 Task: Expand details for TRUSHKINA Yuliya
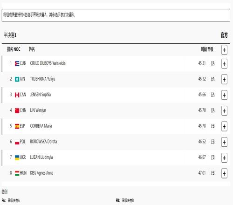click(224, 79)
